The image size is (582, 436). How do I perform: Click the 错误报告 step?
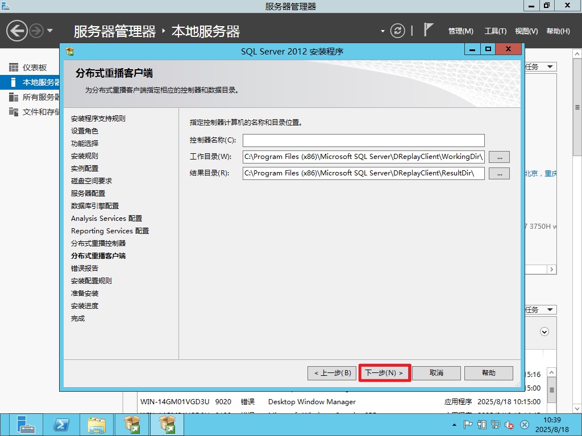tap(85, 269)
